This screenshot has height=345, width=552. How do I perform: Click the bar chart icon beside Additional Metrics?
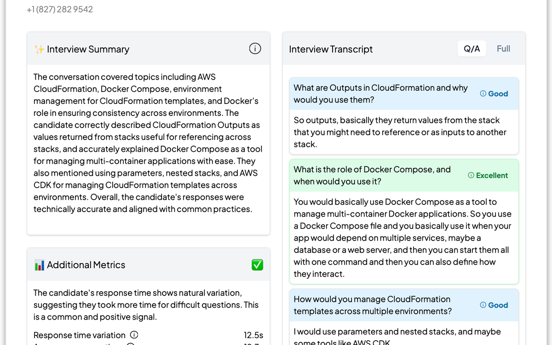pyautogui.click(x=39, y=265)
